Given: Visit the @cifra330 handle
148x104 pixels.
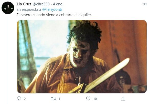Looking at the screenshot, I should [x=41, y=4].
